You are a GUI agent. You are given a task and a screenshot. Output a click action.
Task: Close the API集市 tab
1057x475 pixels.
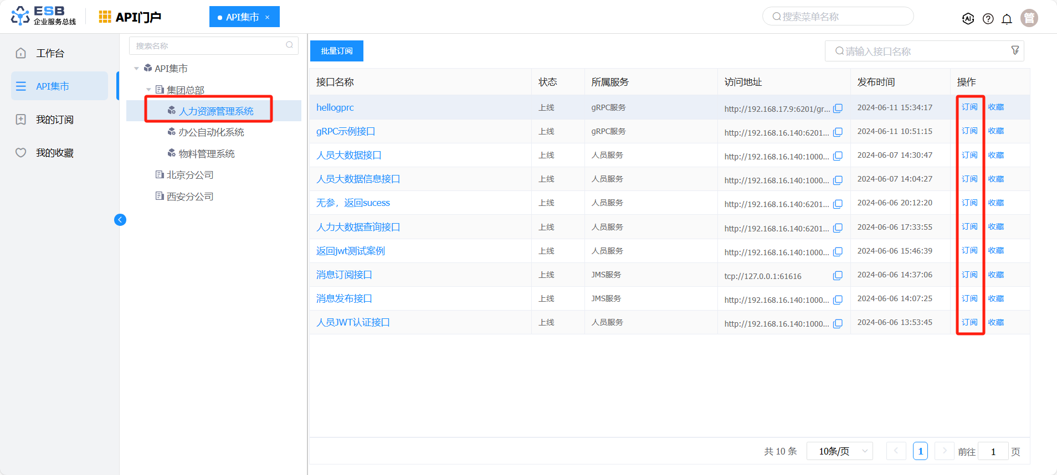click(267, 17)
